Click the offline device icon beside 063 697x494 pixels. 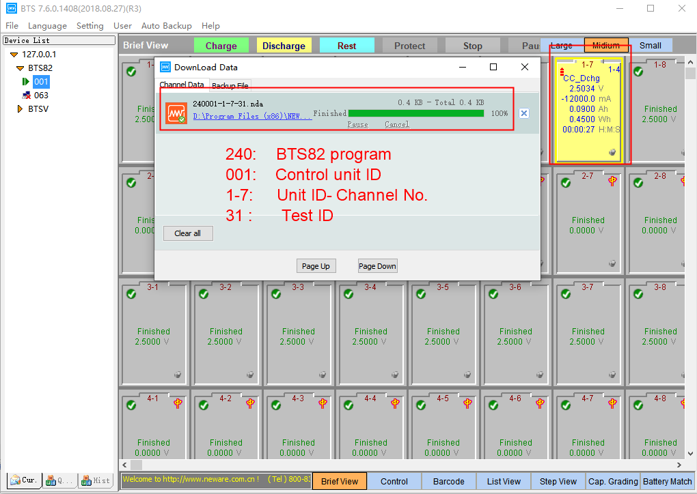coord(27,96)
